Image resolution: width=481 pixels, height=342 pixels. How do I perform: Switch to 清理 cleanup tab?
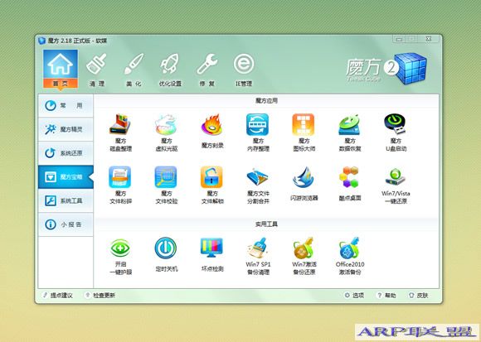tap(97, 70)
